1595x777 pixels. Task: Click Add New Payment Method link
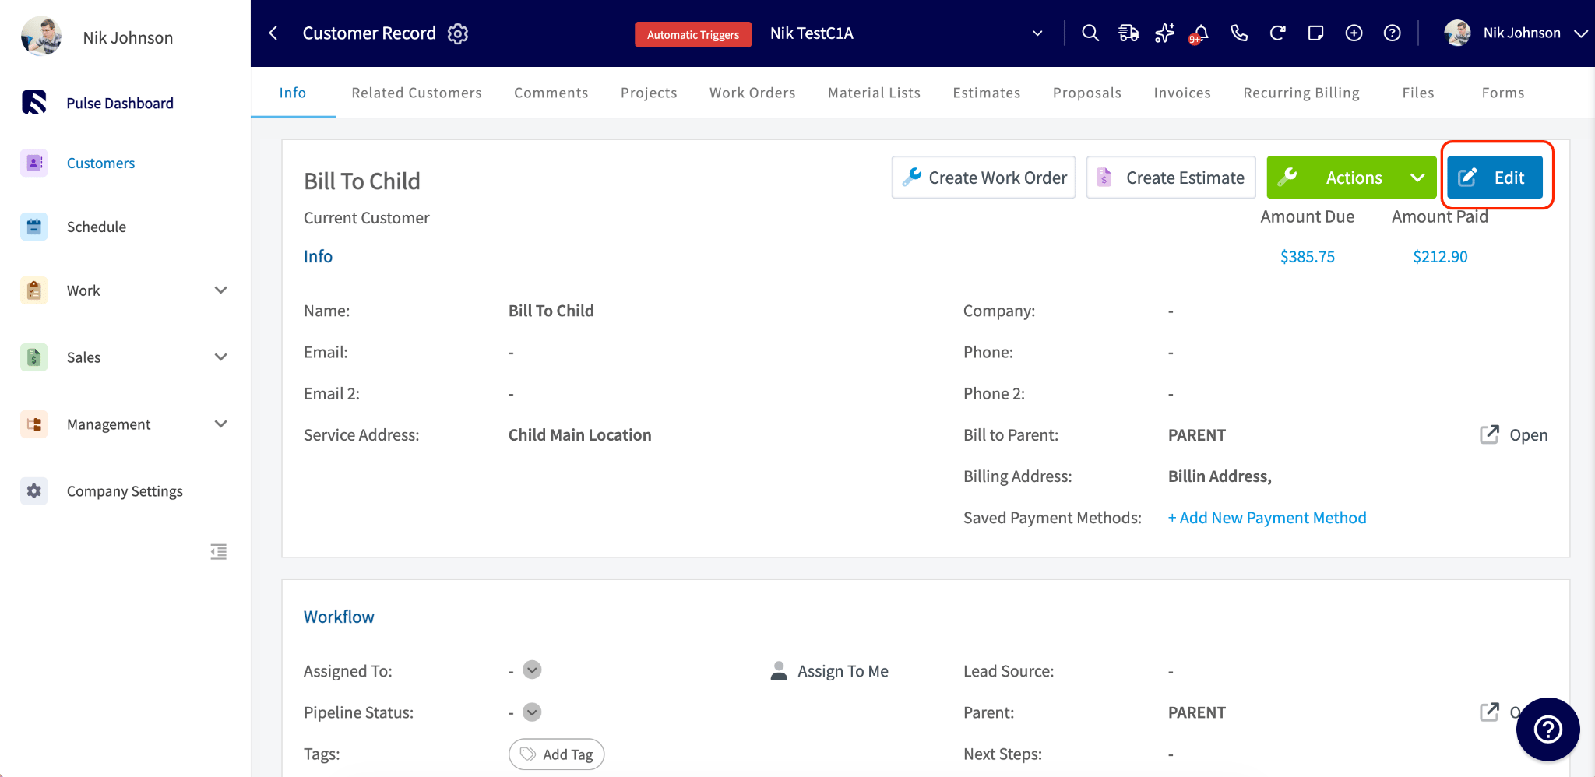click(1267, 518)
